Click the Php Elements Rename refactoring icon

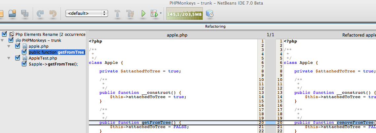pyautogui.click(x=12, y=34)
